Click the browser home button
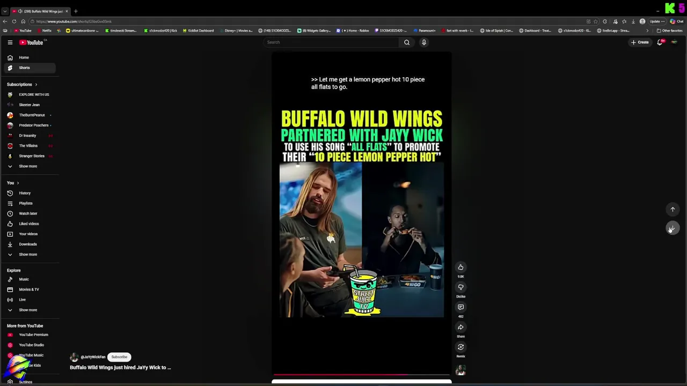 coord(23,21)
